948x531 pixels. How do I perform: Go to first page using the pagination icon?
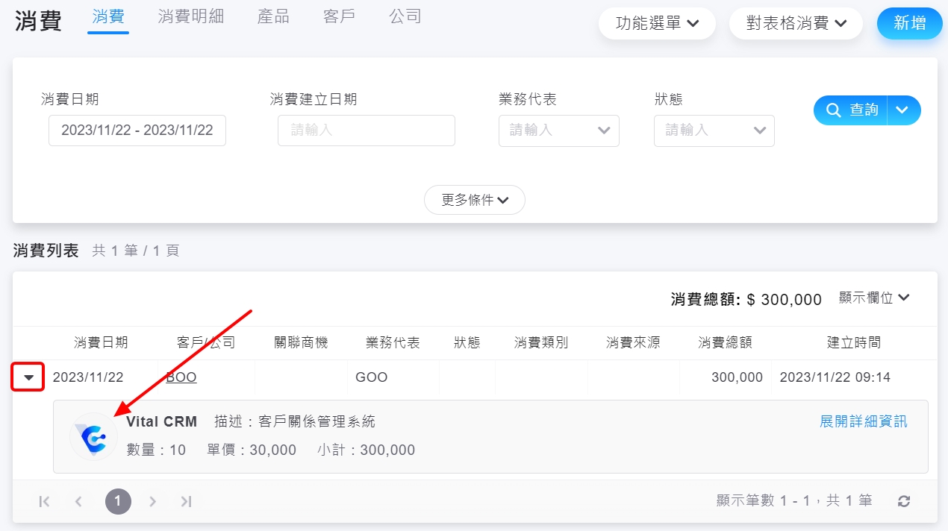(44, 501)
